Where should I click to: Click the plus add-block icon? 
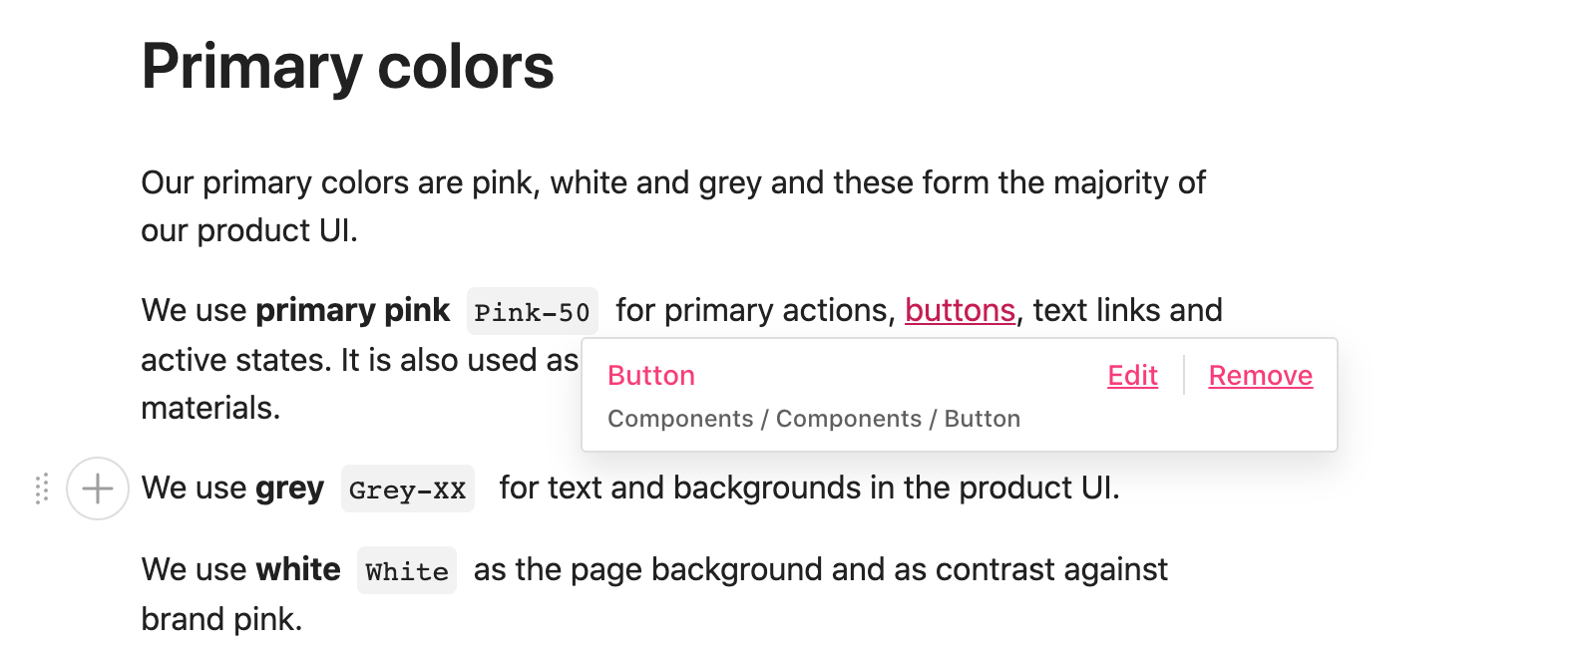click(98, 489)
